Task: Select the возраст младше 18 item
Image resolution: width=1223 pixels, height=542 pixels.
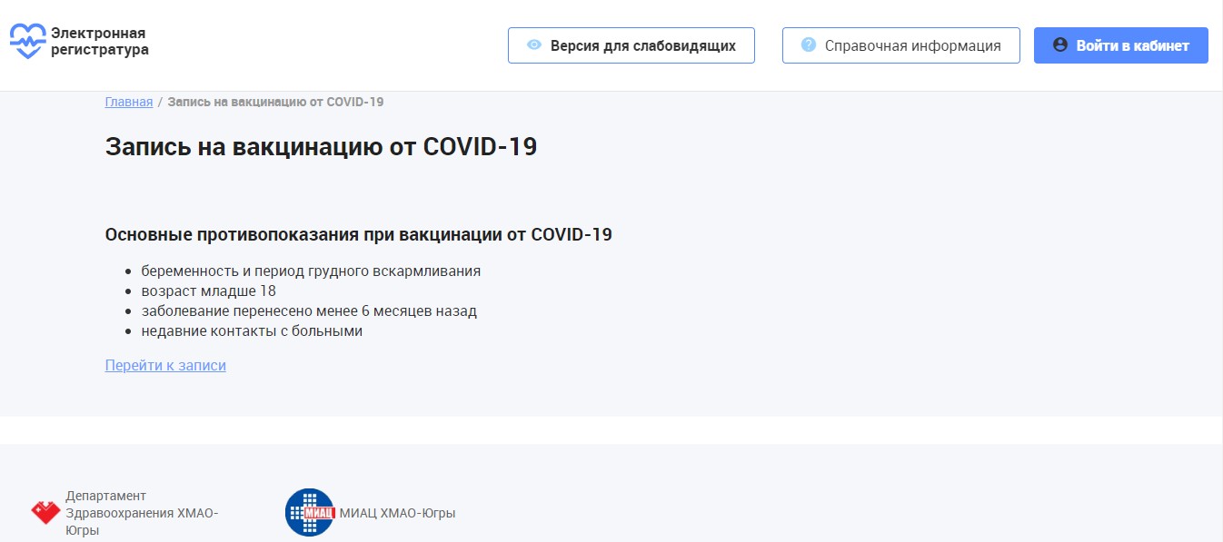Action: pyautogui.click(x=208, y=291)
